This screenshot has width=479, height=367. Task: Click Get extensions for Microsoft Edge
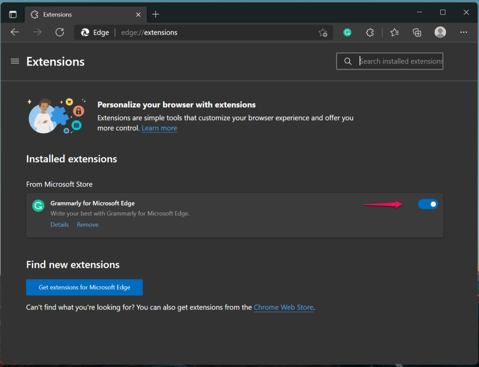(84, 287)
